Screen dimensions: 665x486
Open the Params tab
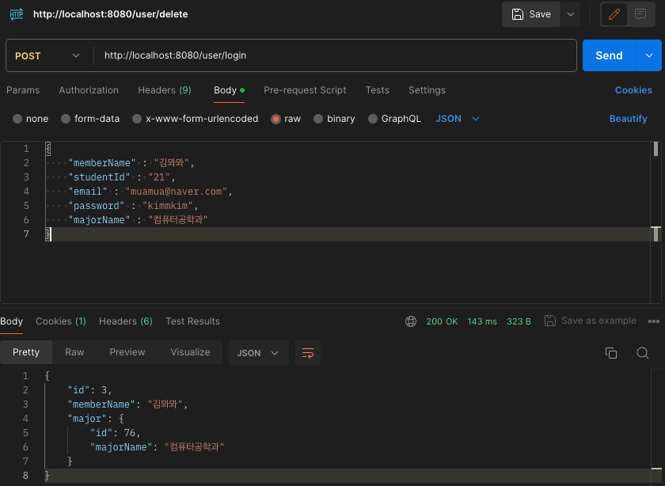pos(23,90)
